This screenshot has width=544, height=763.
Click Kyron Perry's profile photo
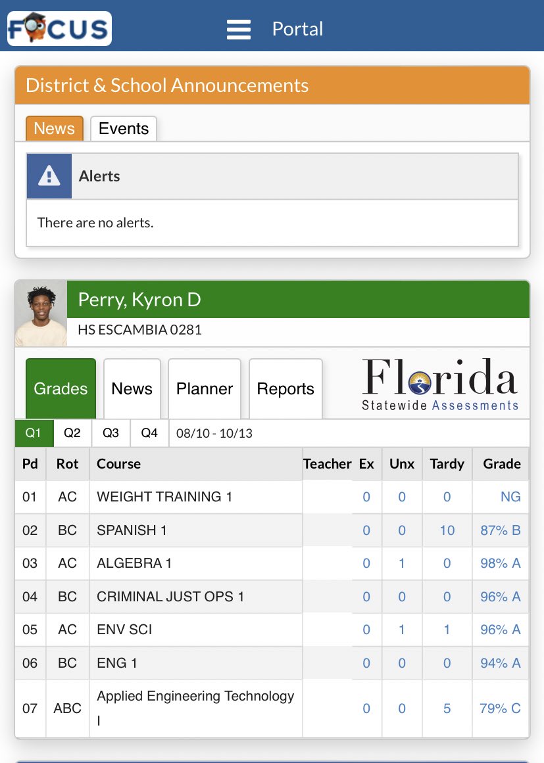(x=41, y=313)
